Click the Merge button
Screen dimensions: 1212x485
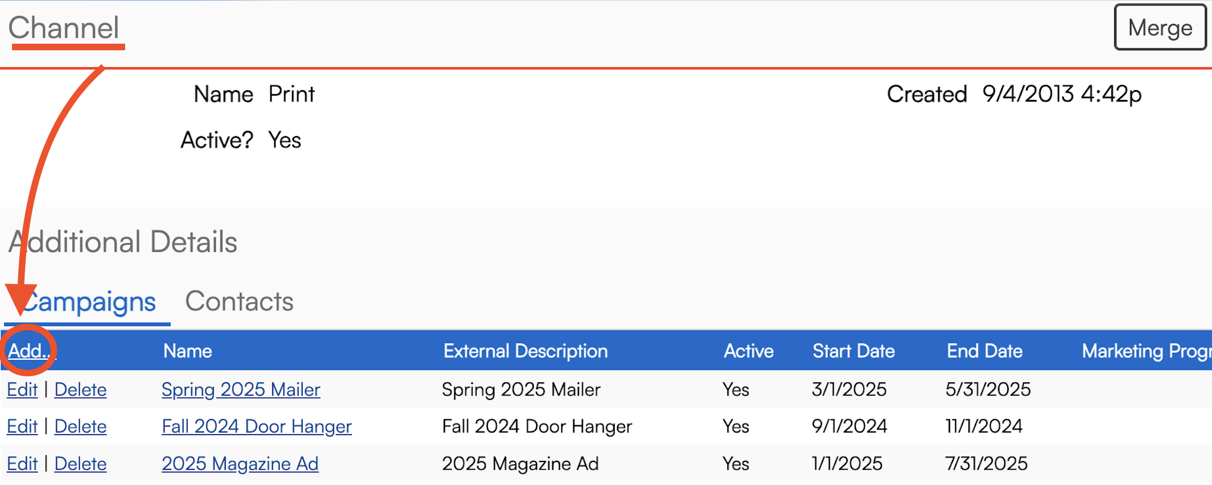coord(1160,28)
